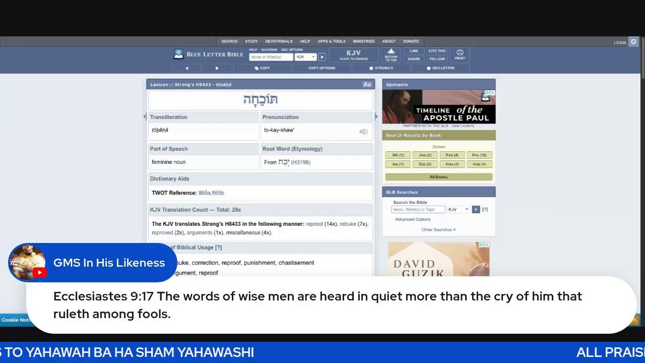Click the Follow button
Image resolution: width=645 pixels, height=363 pixels.
[x=437, y=59]
